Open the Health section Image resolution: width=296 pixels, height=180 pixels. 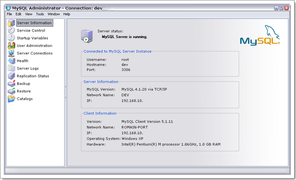[x=22, y=61]
